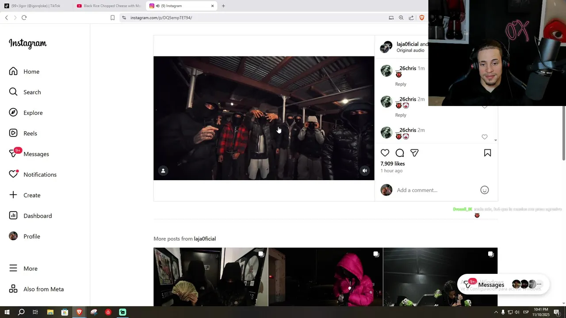The width and height of the screenshot is (566, 318).
Task: Open Windows Start menu
Action: 7,312
